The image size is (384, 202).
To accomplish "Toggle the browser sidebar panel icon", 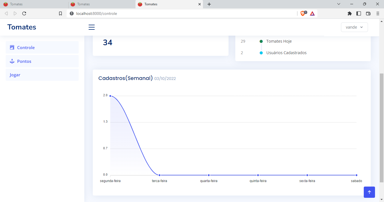I will (359, 13).
